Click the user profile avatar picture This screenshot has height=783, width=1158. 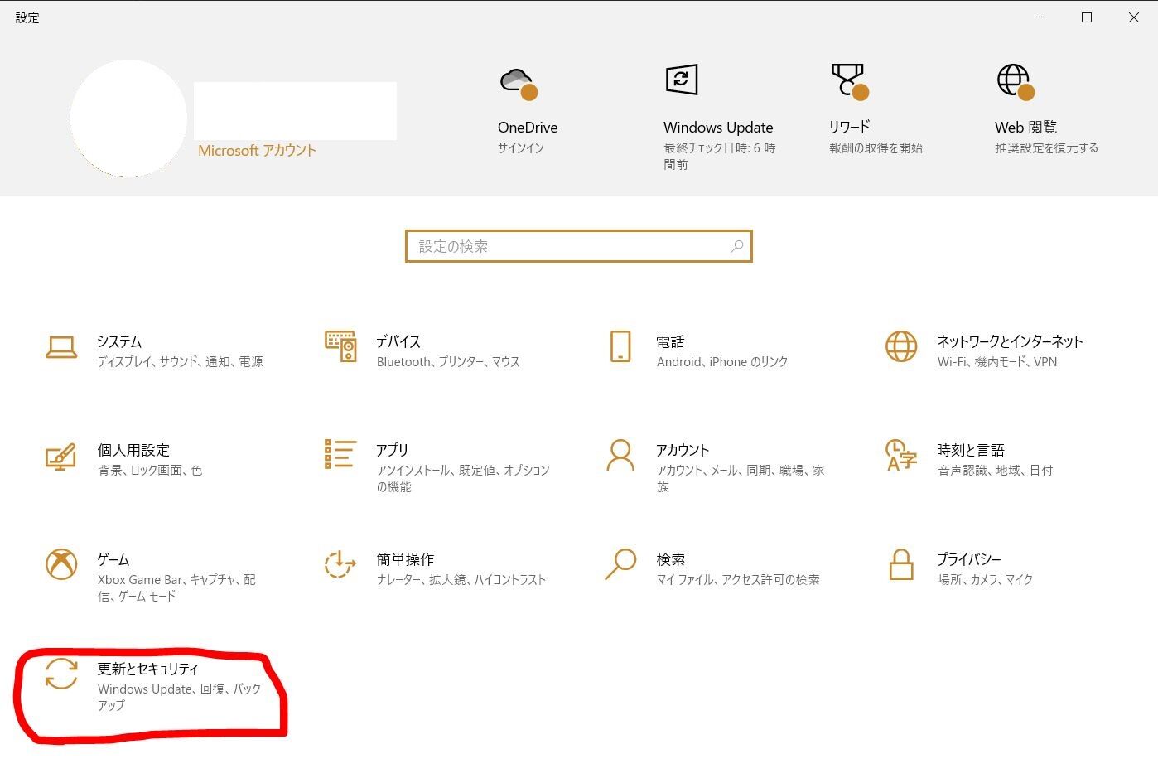click(x=128, y=118)
